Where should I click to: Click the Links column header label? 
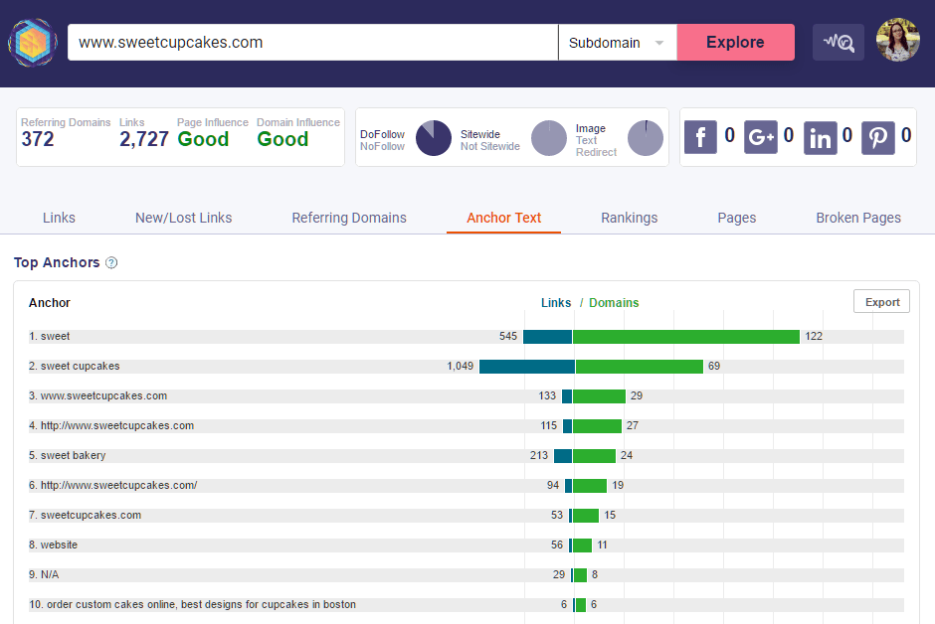[x=556, y=302]
